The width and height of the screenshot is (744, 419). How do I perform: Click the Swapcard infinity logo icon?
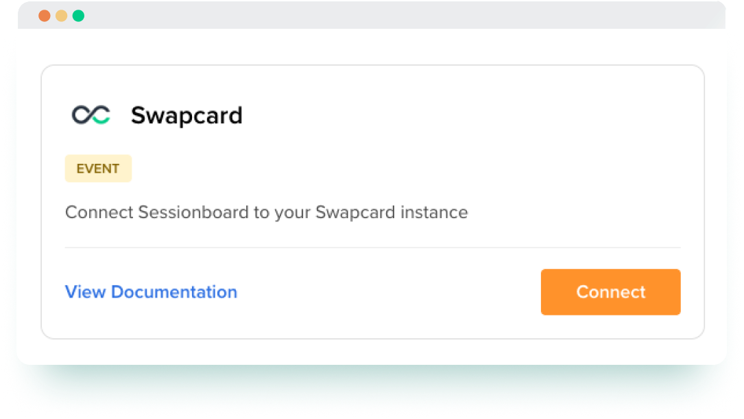(92, 115)
